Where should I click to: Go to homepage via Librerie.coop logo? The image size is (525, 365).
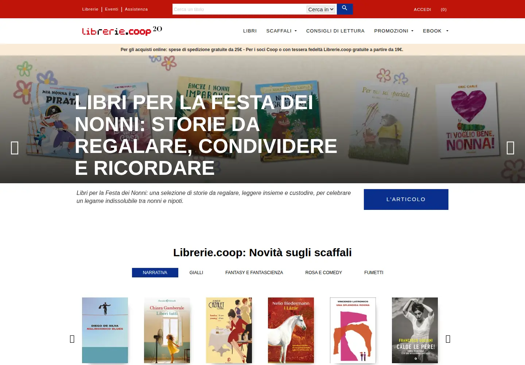click(x=122, y=31)
